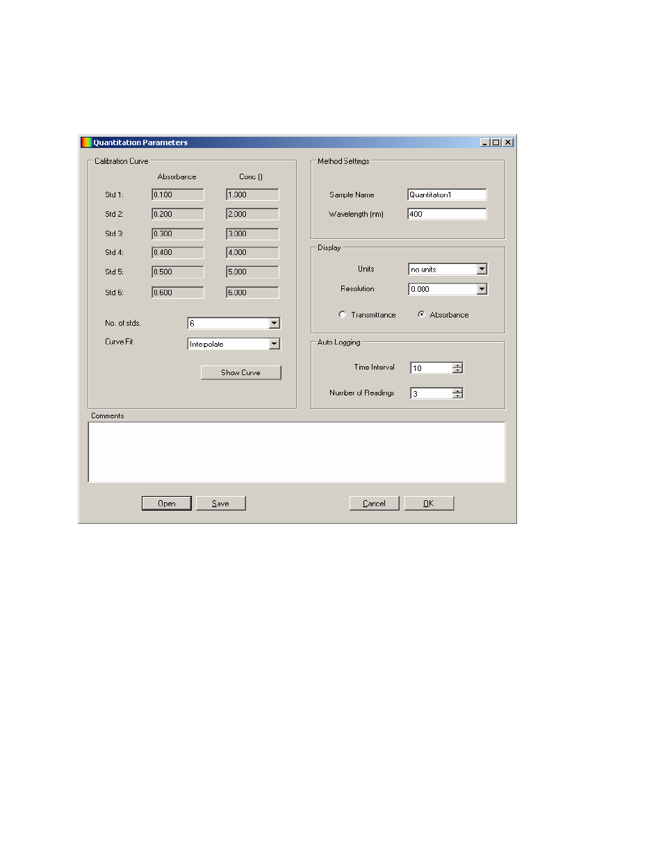Image resolution: width=663 pixels, height=858 pixels.
Task: Click the Sample Name input field
Action: pos(447,195)
